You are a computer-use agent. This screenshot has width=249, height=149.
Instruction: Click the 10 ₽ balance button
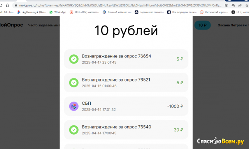tap(202, 25)
